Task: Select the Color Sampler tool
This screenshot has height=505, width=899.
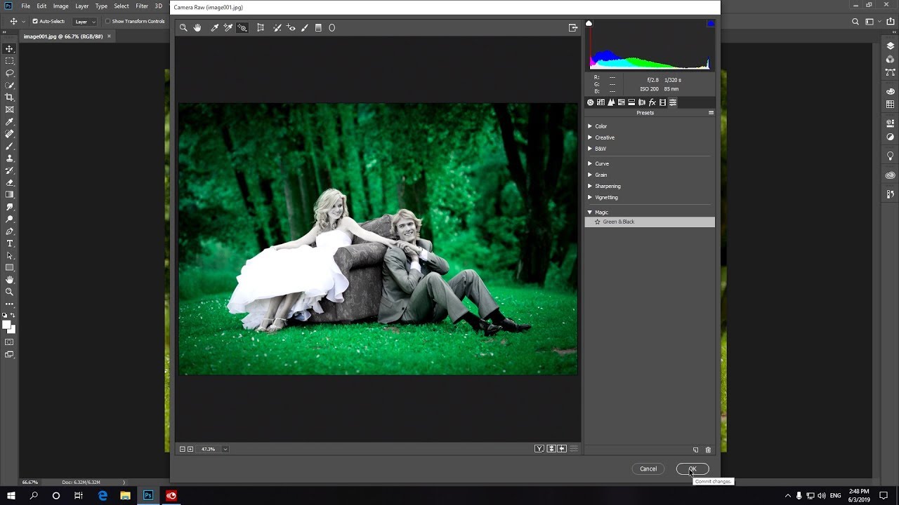Action: (228, 28)
